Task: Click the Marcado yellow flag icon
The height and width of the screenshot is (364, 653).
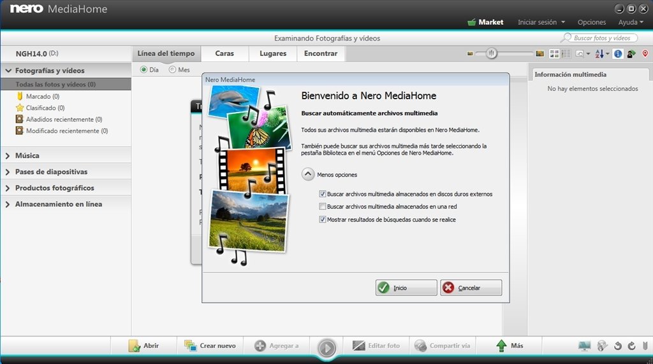Action: (x=20, y=96)
